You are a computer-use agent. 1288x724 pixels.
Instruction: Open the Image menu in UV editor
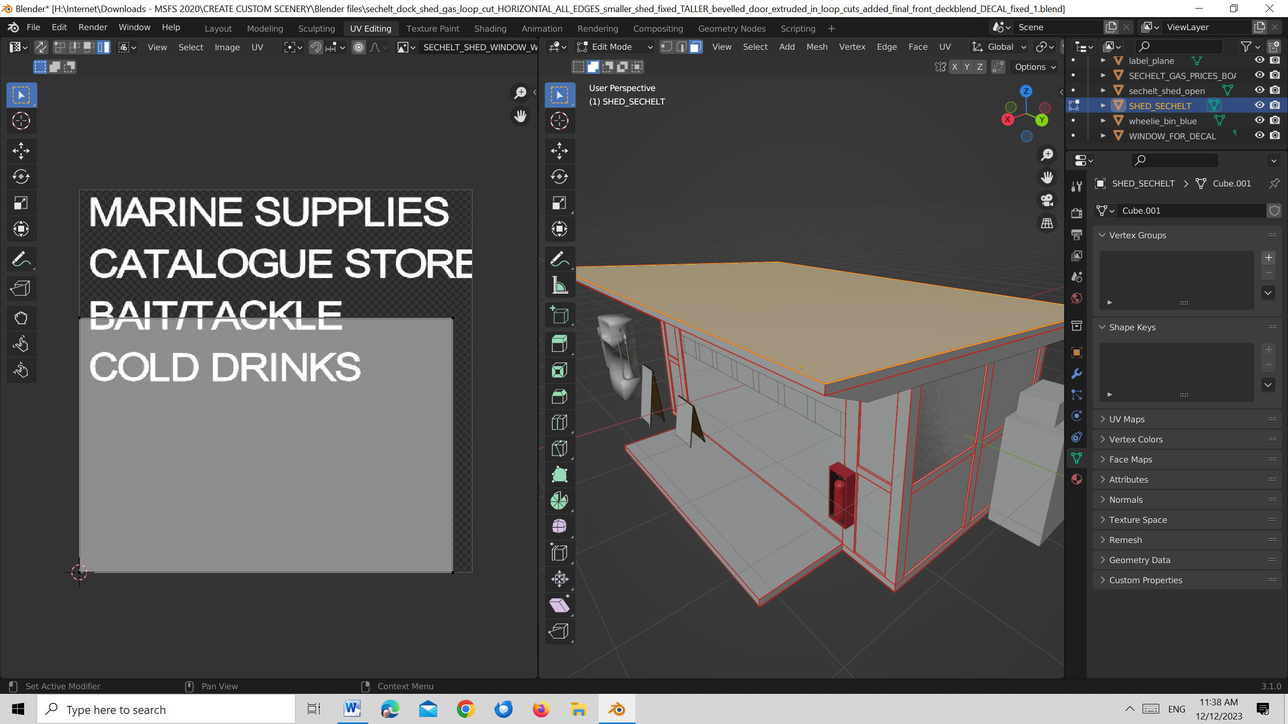(227, 47)
